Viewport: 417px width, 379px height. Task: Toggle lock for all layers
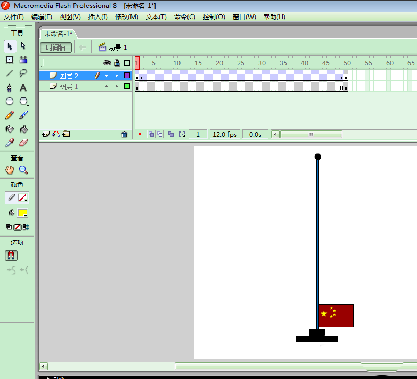click(x=117, y=63)
